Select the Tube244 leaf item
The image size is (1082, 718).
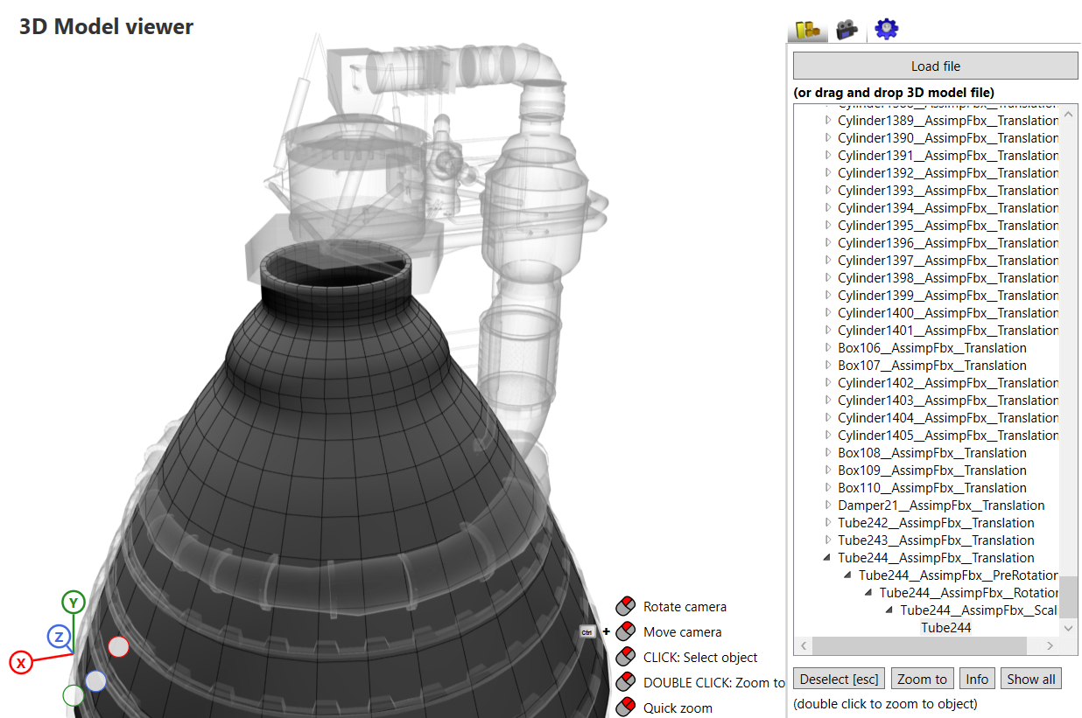pyautogui.click(x=946, y=627)
